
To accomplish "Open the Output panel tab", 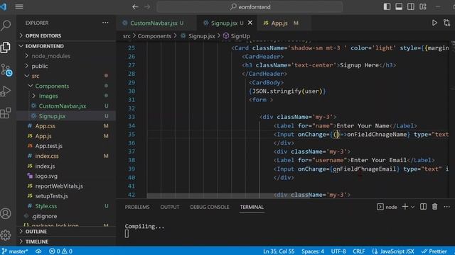I will coord(170,207).
